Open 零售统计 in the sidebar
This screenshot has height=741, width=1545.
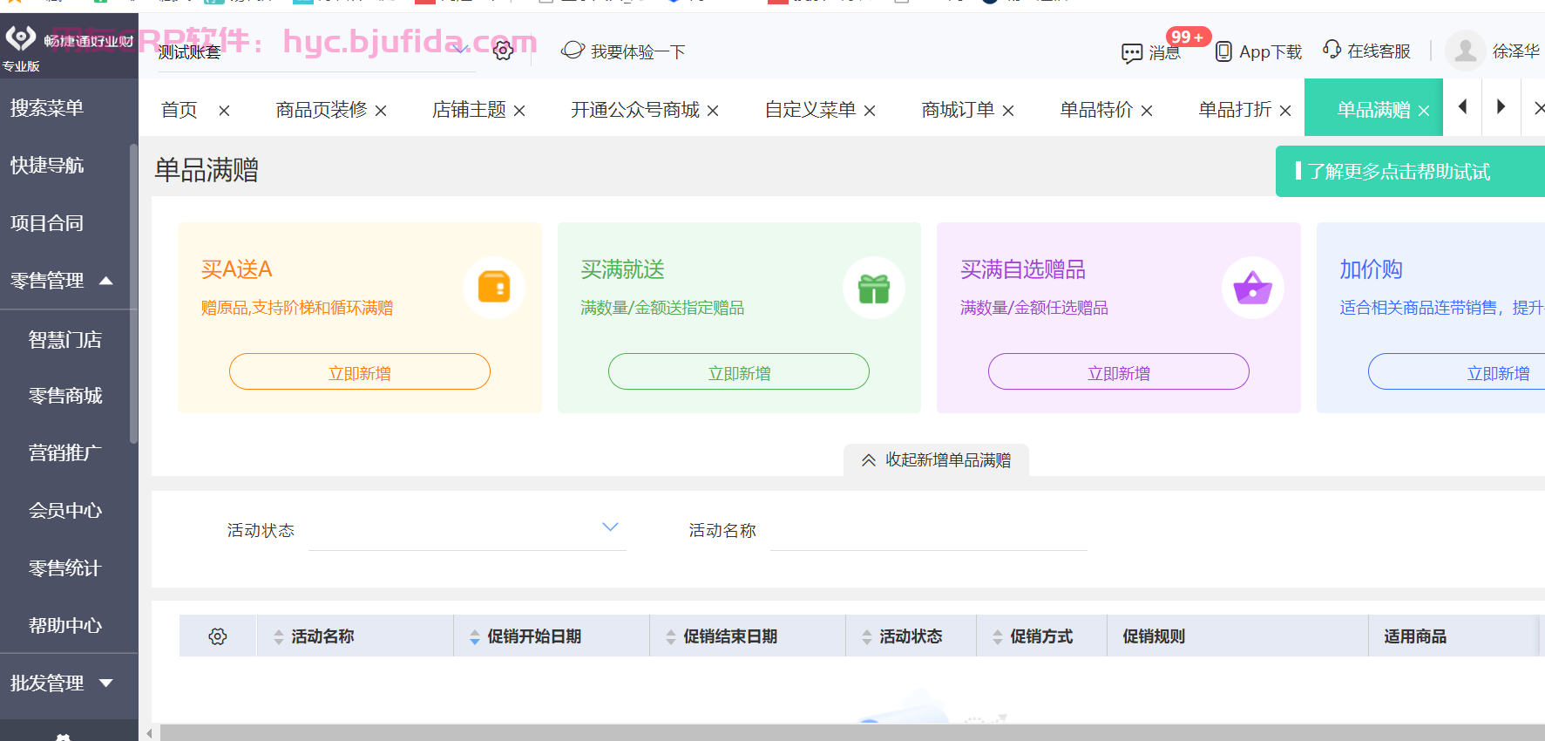(65, 568)
